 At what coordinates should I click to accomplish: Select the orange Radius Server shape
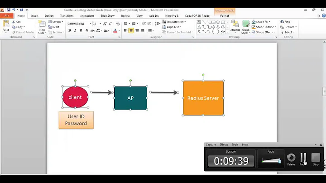coord(203,98)
